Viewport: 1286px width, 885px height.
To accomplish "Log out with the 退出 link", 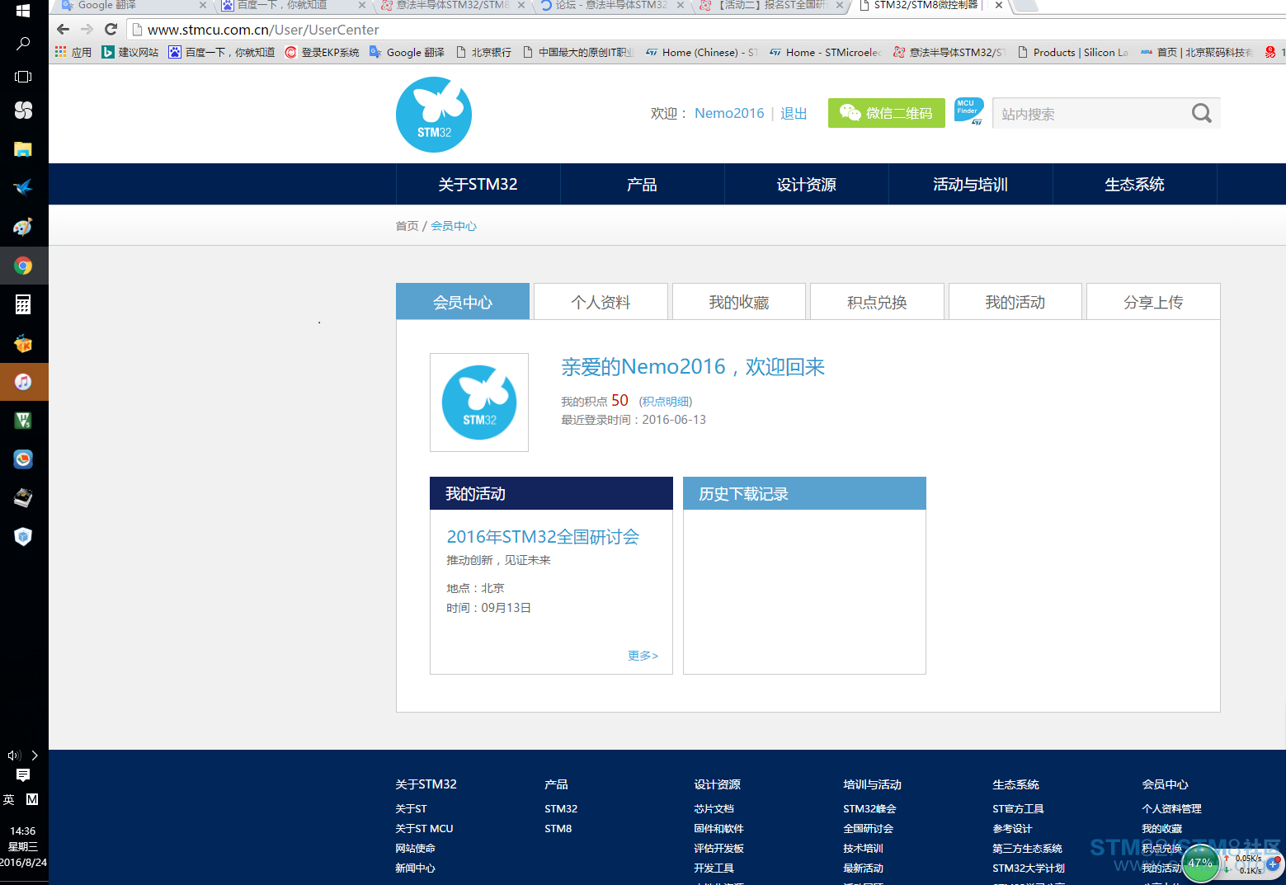I will point(794,113).
